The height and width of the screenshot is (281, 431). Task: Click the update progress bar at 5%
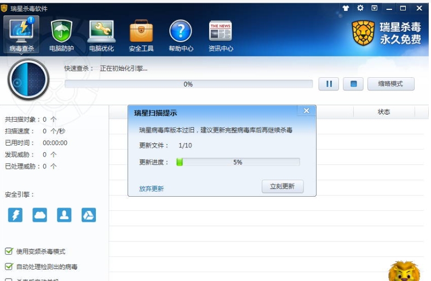click(x=238, y=162)
